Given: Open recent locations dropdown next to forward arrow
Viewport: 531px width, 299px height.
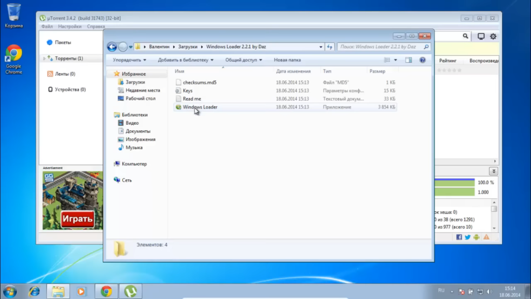Looking at the screenshot, I should (131, 47).
